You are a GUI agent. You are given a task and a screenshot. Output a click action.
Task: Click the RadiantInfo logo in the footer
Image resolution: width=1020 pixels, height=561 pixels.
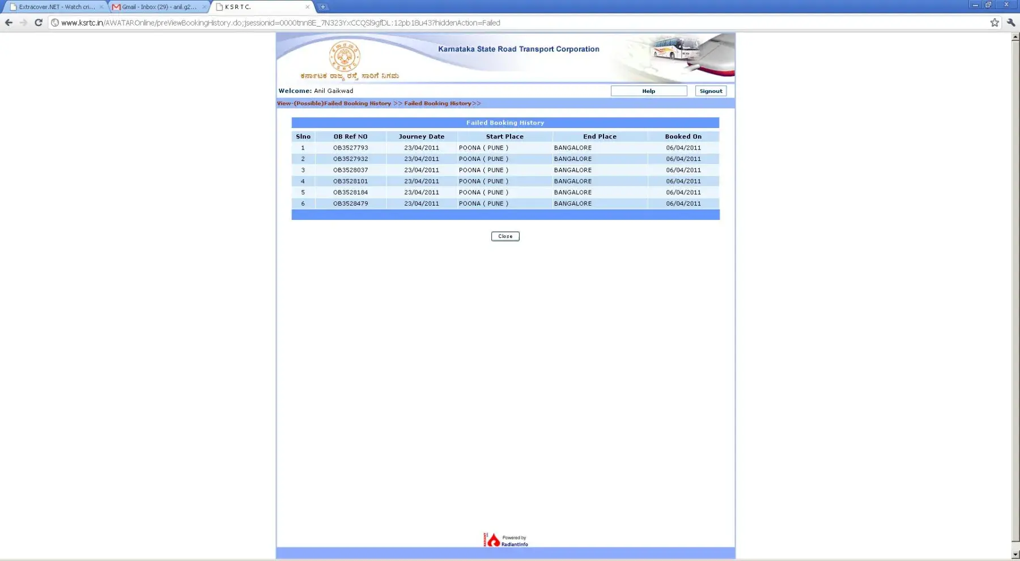point(505,540)
